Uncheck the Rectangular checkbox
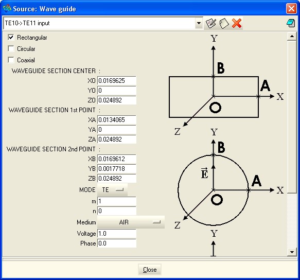Screen dimensions: 300x280 pyautogui.click(x=11, y=37)
